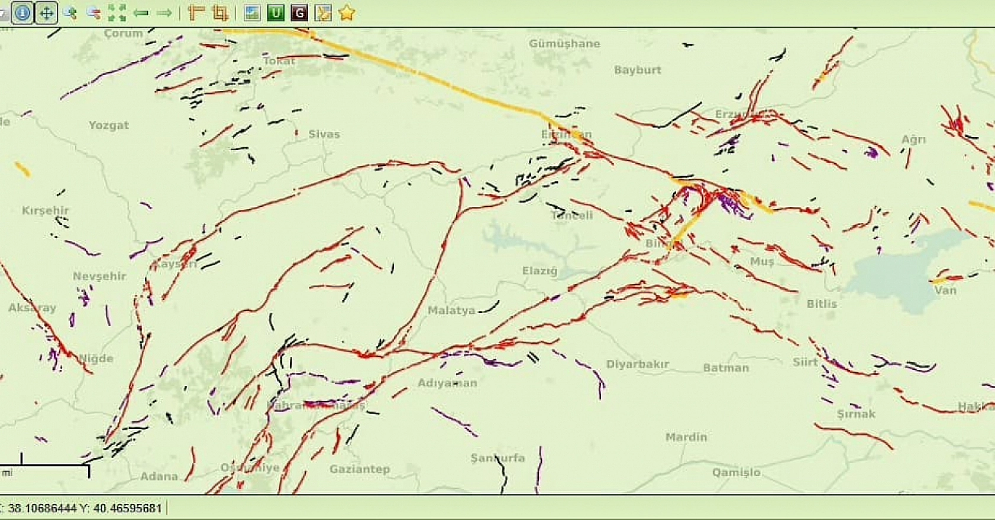Click the coordinate readout in status bar
This screenshot has height=520, width=995.
[83, 508]
